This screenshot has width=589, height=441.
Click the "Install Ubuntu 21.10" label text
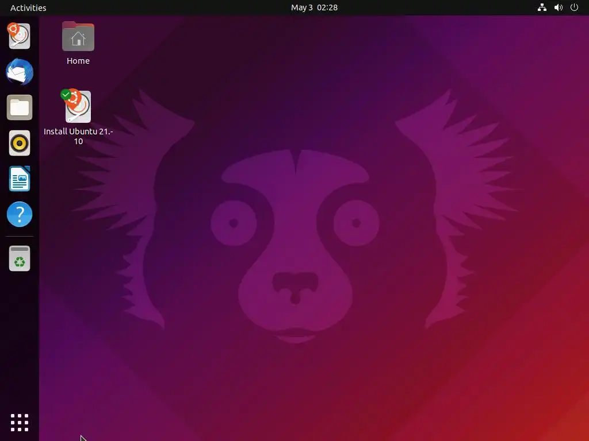click(78, 136)
